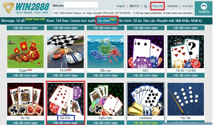213x125 pixels.
Task: Open the Trò chơi menu
Action: click(x=103, y=21)
